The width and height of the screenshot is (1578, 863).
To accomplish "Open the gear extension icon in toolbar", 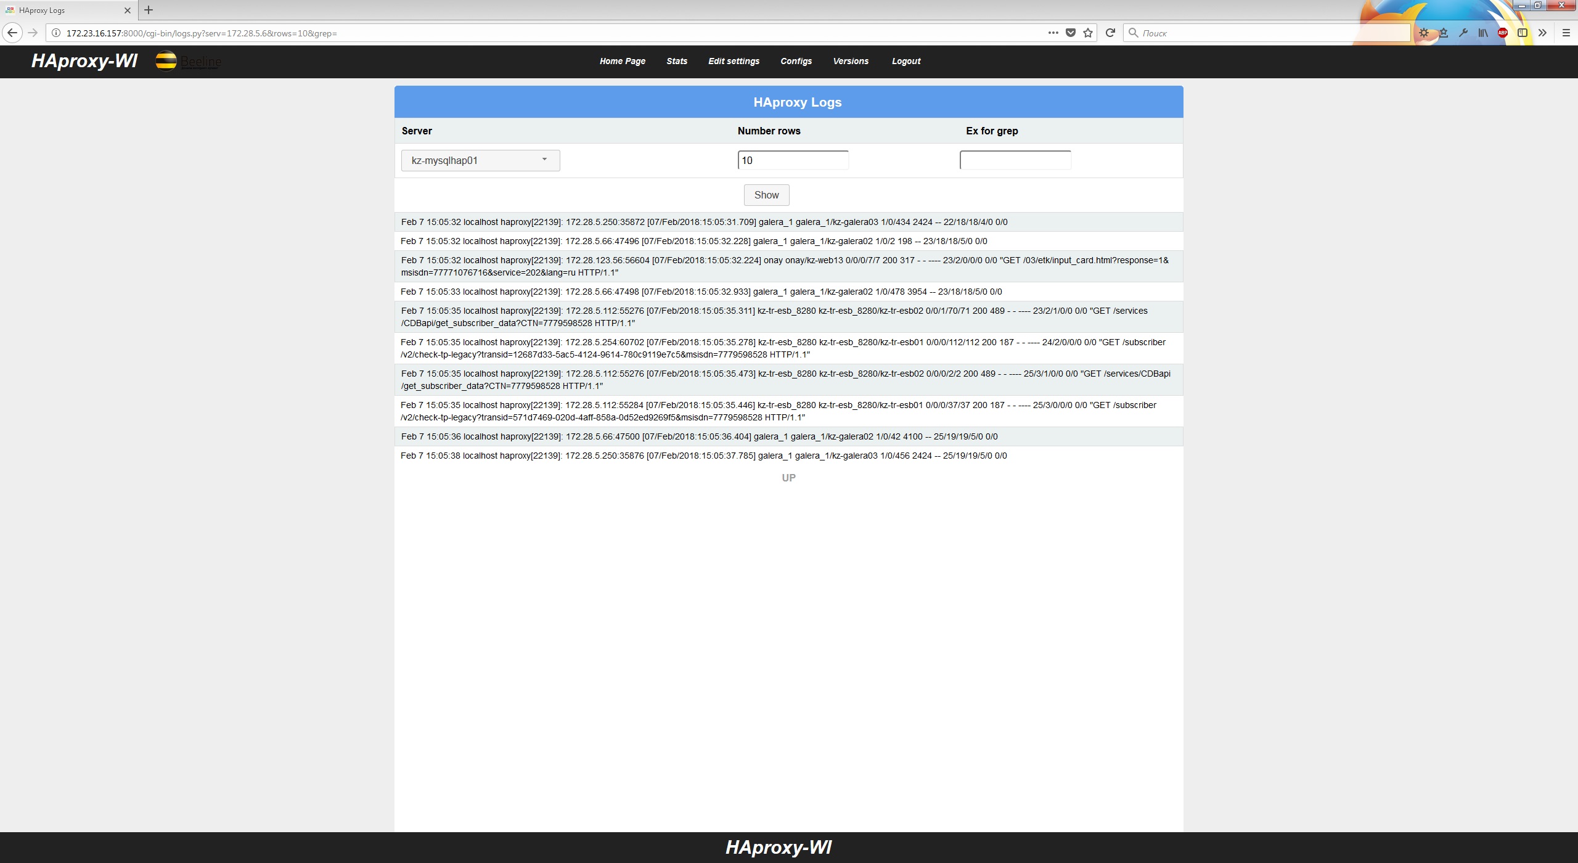I will pos(1423,33).
